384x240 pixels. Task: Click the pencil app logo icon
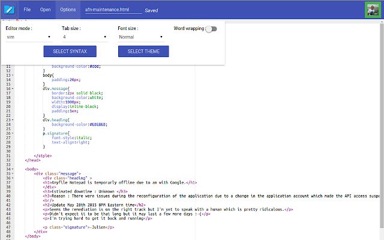(x=9, y=10)
